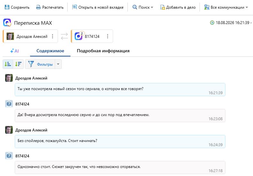Expand the Фильтры dropdown arrow
253x176 pixels.
[58, 64]
